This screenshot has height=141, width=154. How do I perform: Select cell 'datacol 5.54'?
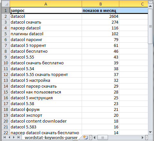click(x=46, y=69)
